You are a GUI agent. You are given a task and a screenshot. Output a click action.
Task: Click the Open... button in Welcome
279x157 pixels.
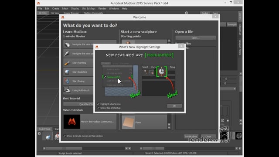click(x=196, y=38)
